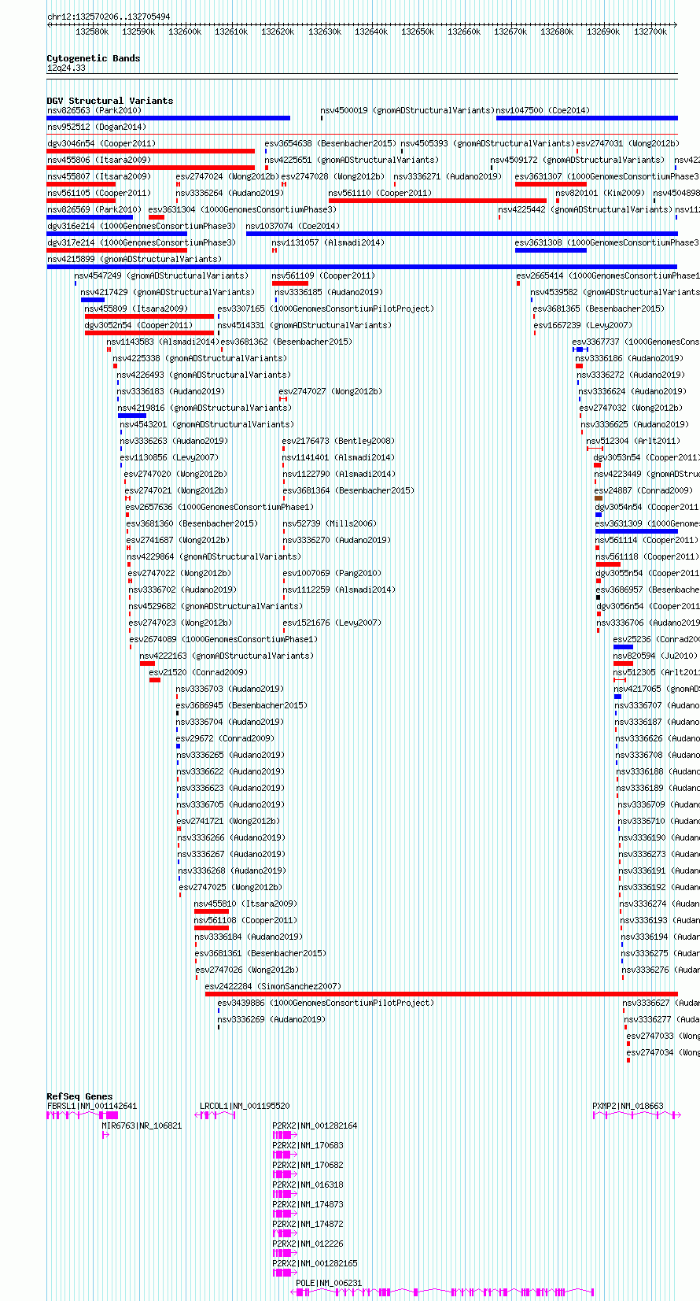Select variant nsv4547249 (gnomADStructuralVariants)
Screen dimensions: 700x1301
[161, 275]
